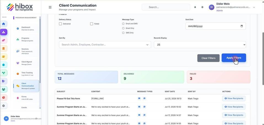The image size is (264, 125).
Task: Open the settings gear rail icon
Action: point(4,106)
